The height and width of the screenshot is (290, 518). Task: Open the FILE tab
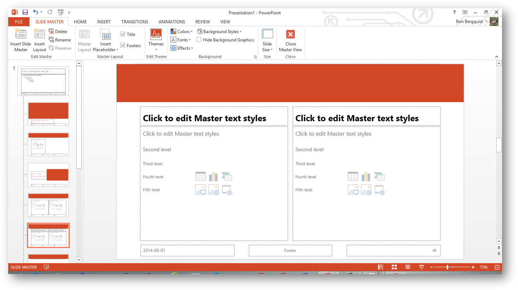[x=19, y=22]
